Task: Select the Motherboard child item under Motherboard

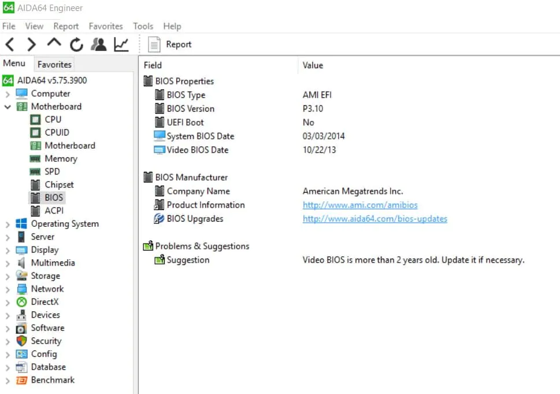Action: pyautogui.click(x=70, y=146)
